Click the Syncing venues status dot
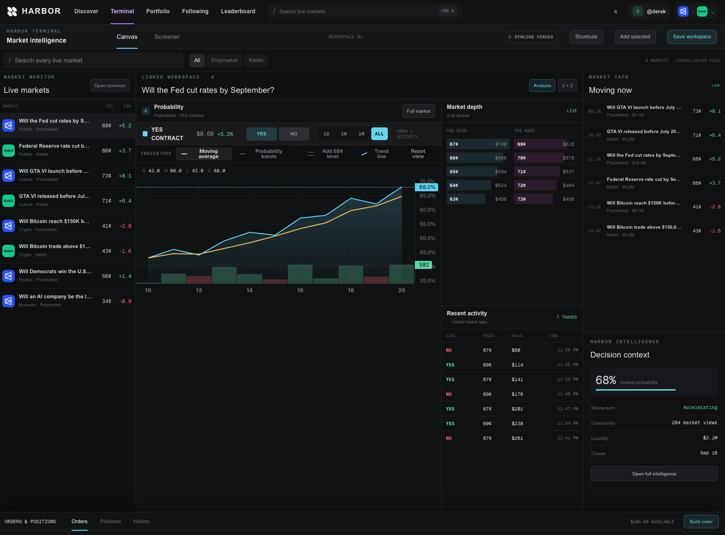The image size is (725, 535). 510,37
